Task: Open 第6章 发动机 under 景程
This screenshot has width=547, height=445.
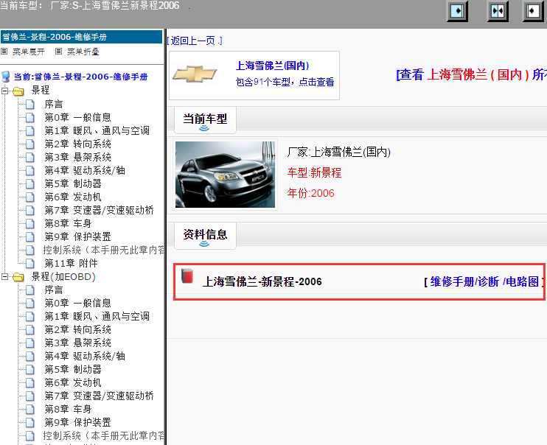Action: (72, 197)
